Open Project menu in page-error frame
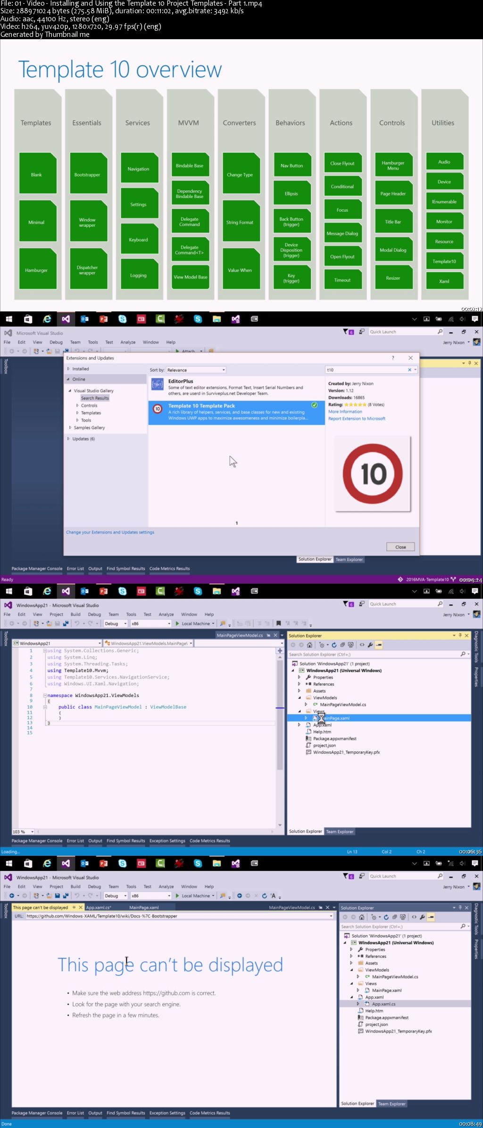This screenshot has height=1128, width=483. 56,887
